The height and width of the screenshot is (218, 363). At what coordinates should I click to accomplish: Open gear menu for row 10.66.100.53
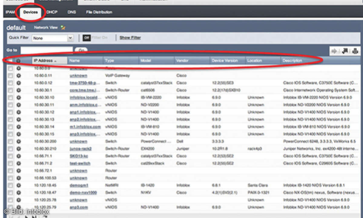pos(18,178)
